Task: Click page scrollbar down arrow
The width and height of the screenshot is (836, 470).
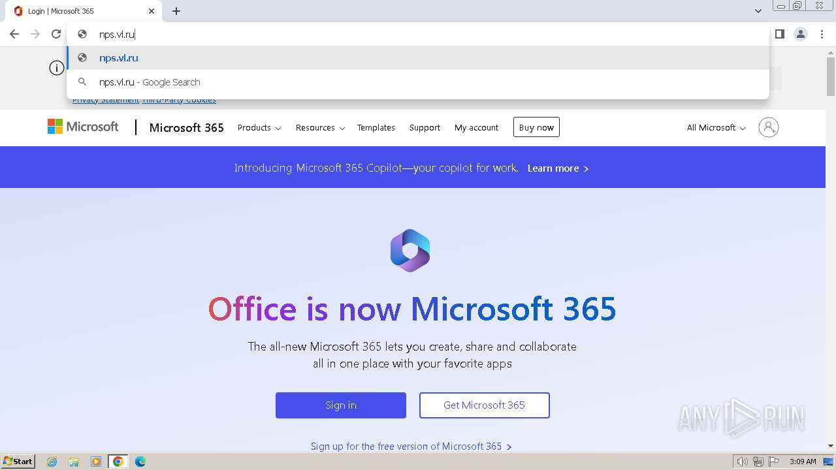Action: [831, 446]
